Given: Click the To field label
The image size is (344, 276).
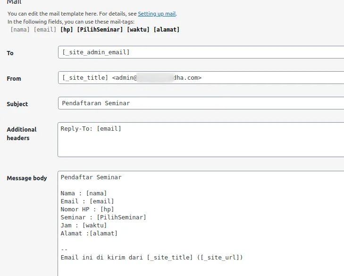Looking at the screenshot, I should (x=10, y=53).
